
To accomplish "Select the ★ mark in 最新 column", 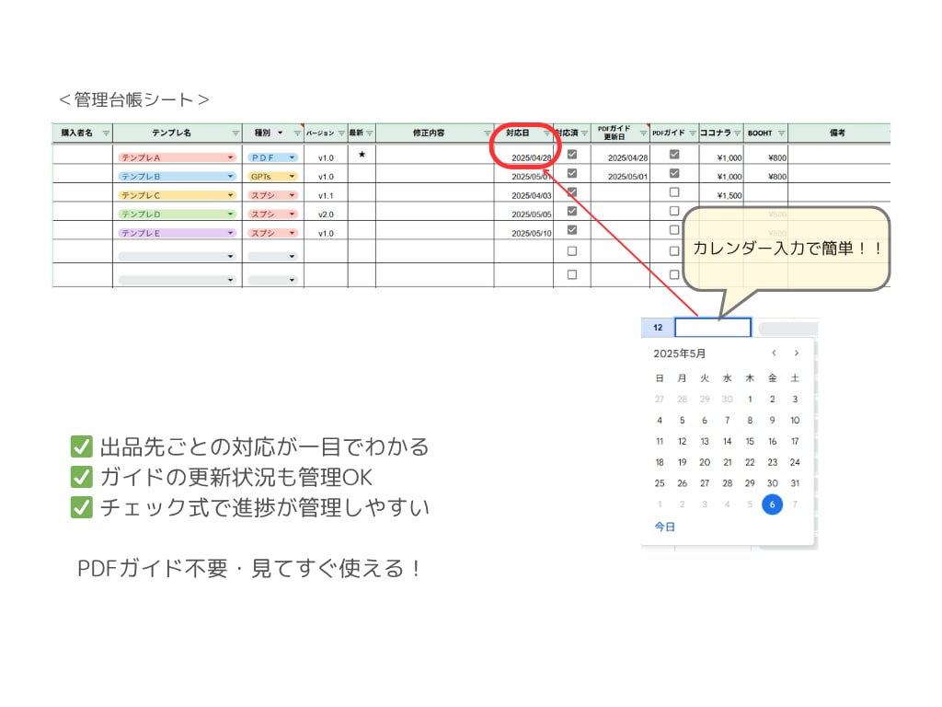I will 362,155.
